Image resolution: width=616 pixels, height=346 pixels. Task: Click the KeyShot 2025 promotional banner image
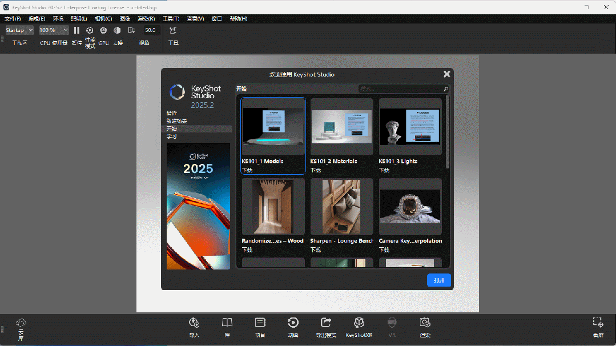199,206
